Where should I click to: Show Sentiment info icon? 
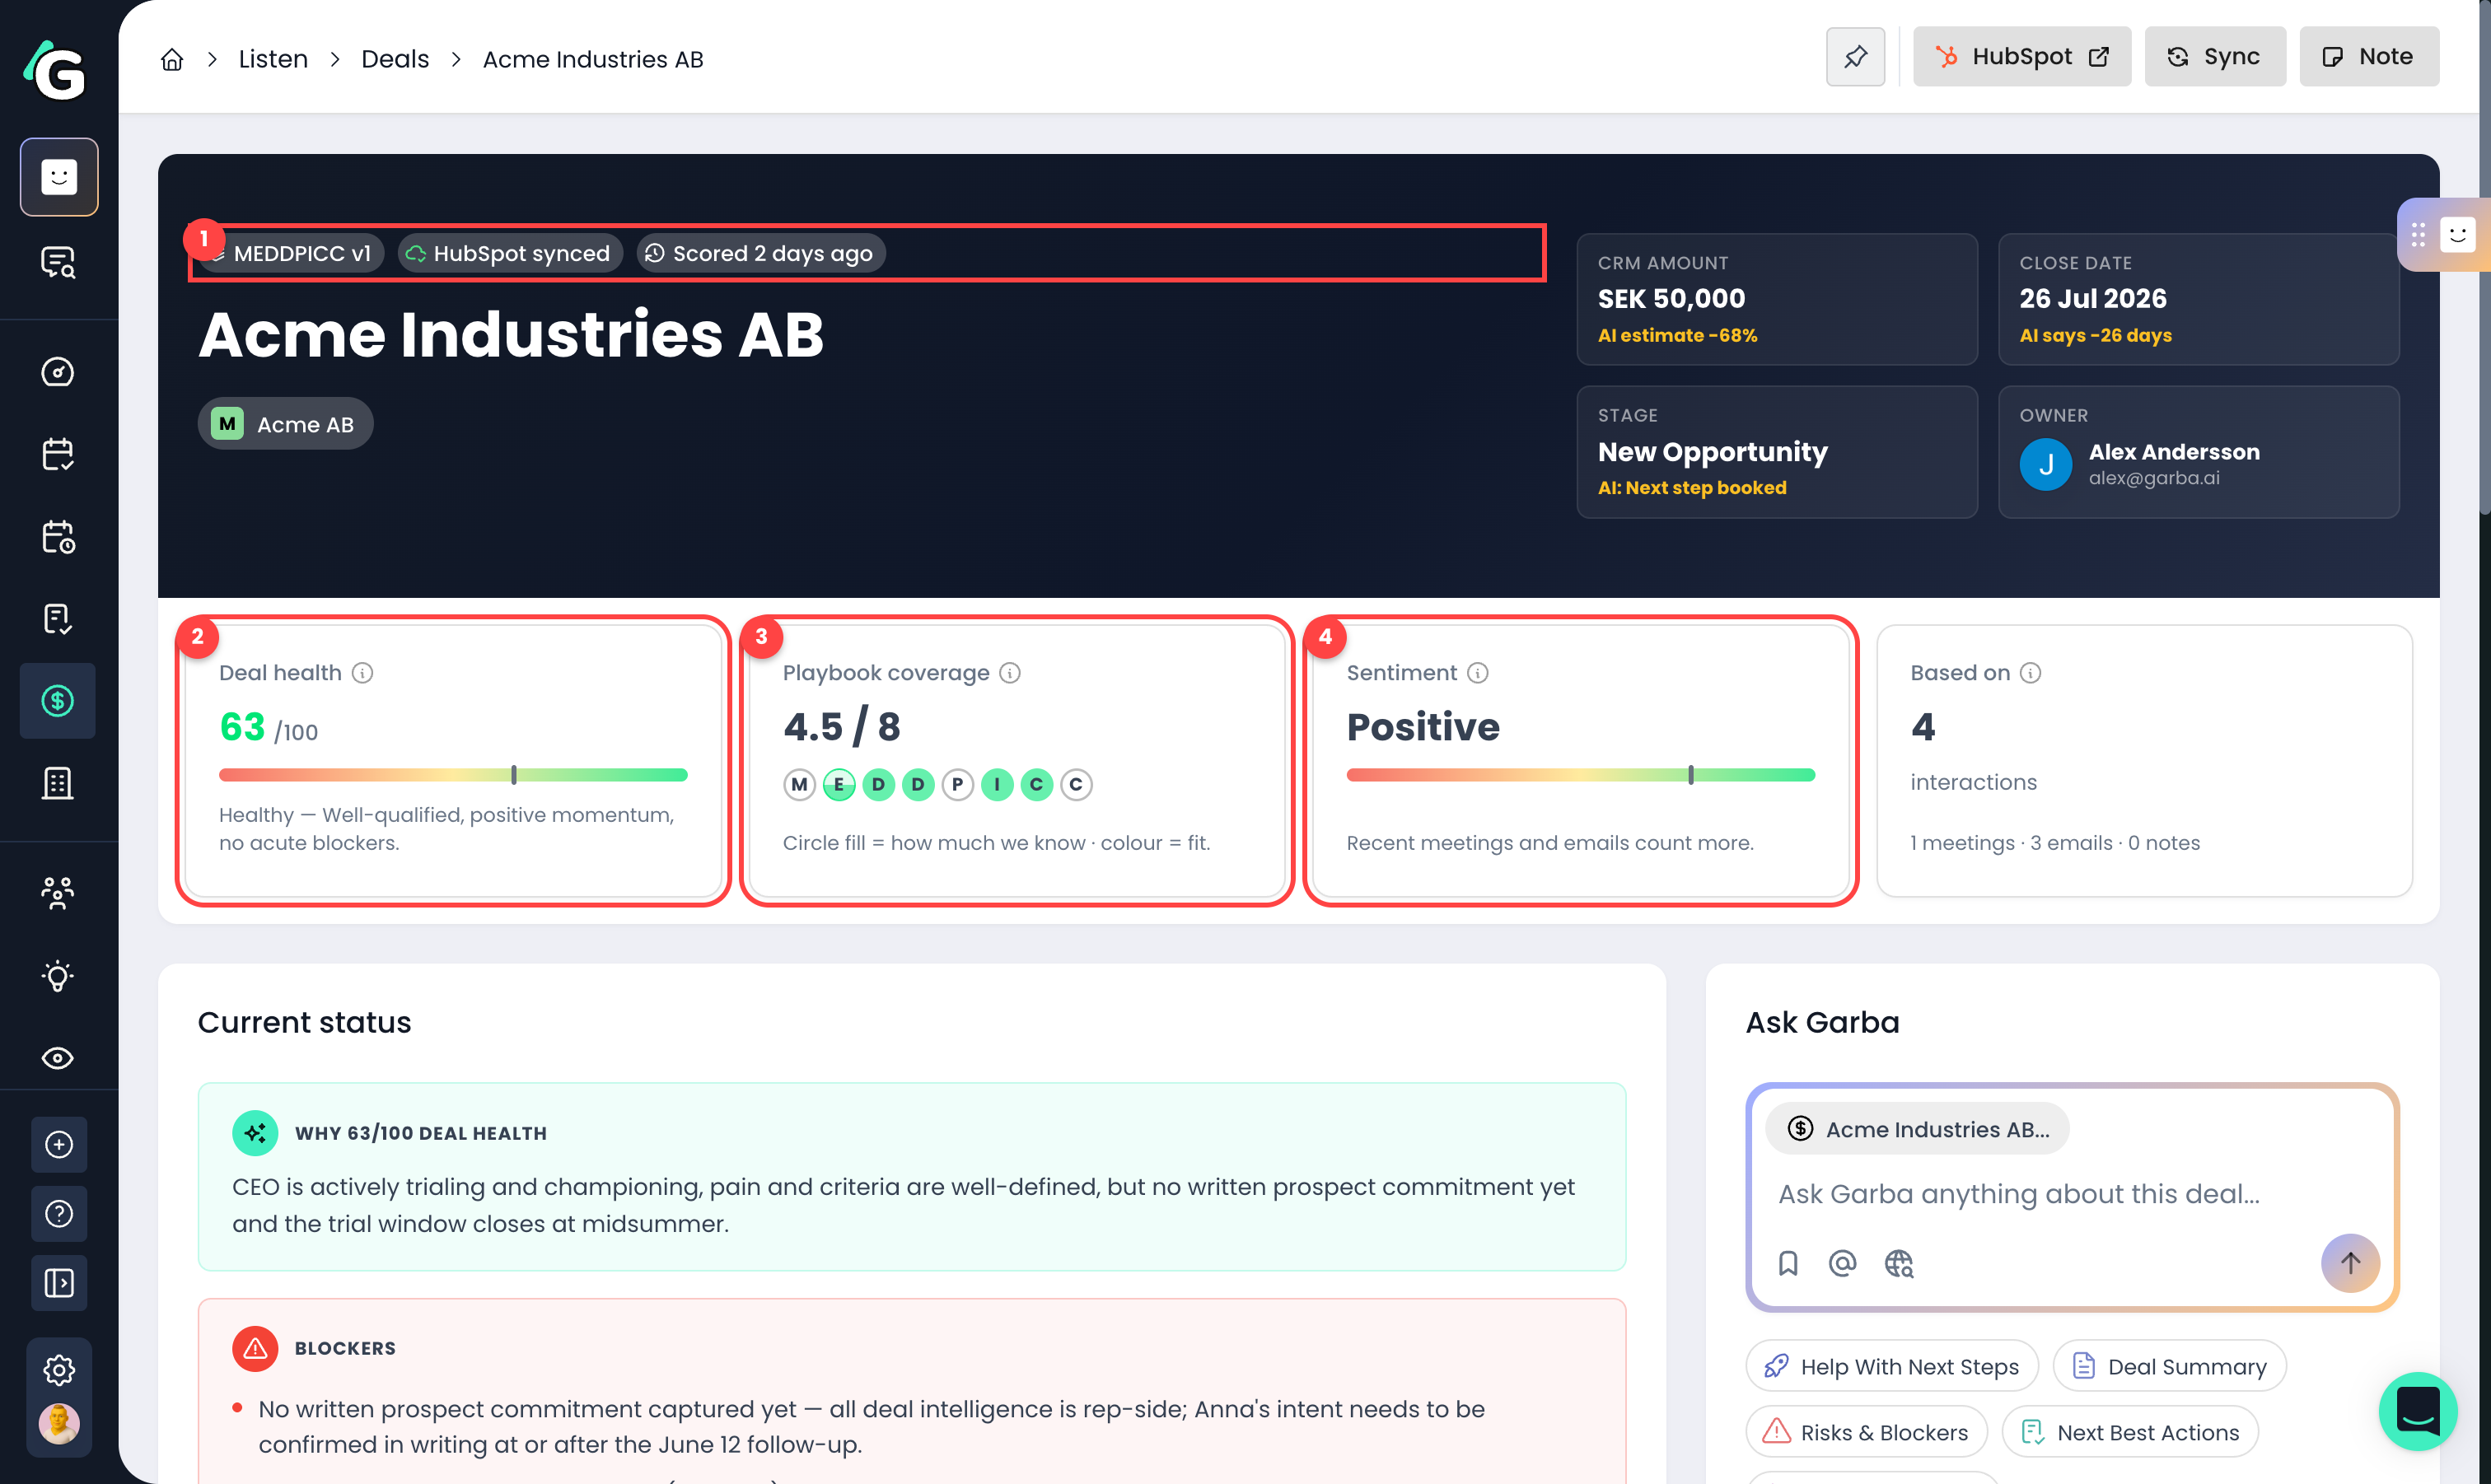pyautogui.click(x=1478, y=673)
